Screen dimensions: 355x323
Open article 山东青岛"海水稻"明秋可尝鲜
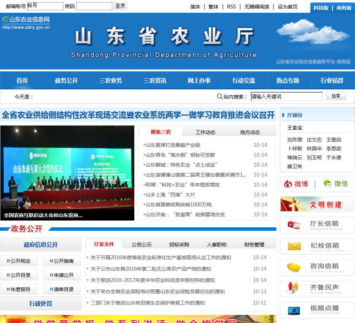point(180,155)
